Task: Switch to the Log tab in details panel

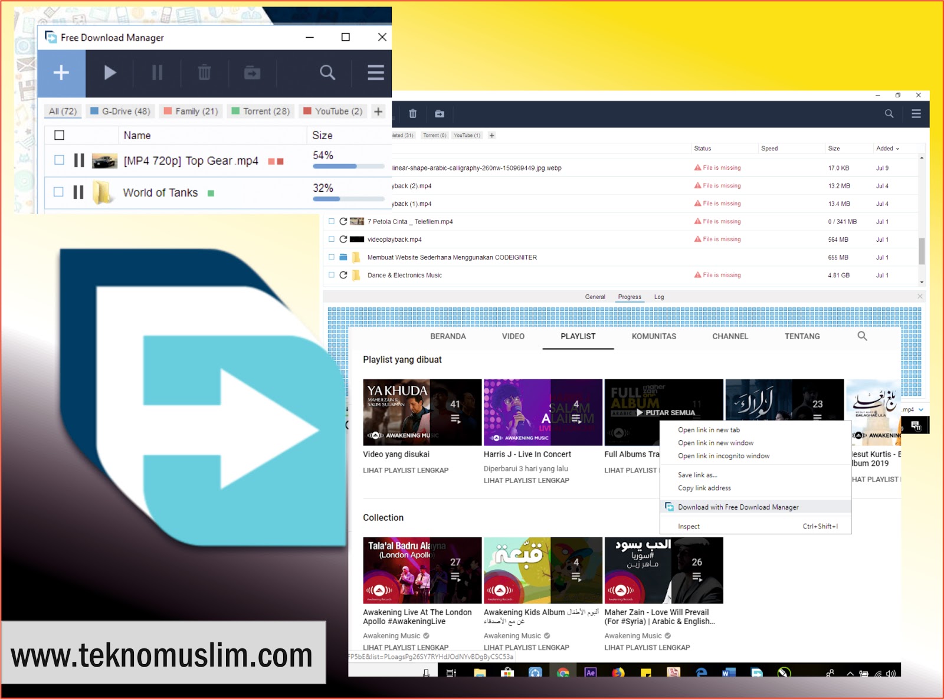Action: pos(659,297)
